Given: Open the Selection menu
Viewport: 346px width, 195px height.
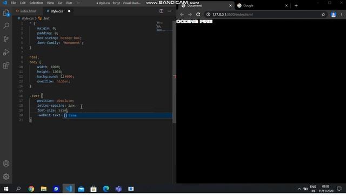Looking at the screenshot, I should pyautogui.click(x=36, y=3).
